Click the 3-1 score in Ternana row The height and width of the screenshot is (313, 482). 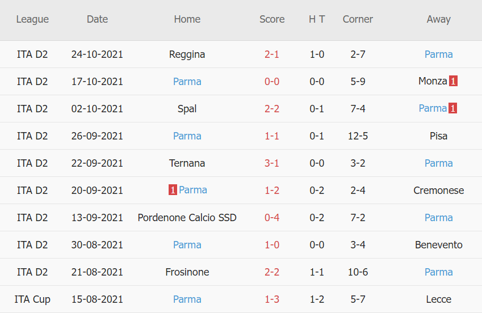pos(272,163)
